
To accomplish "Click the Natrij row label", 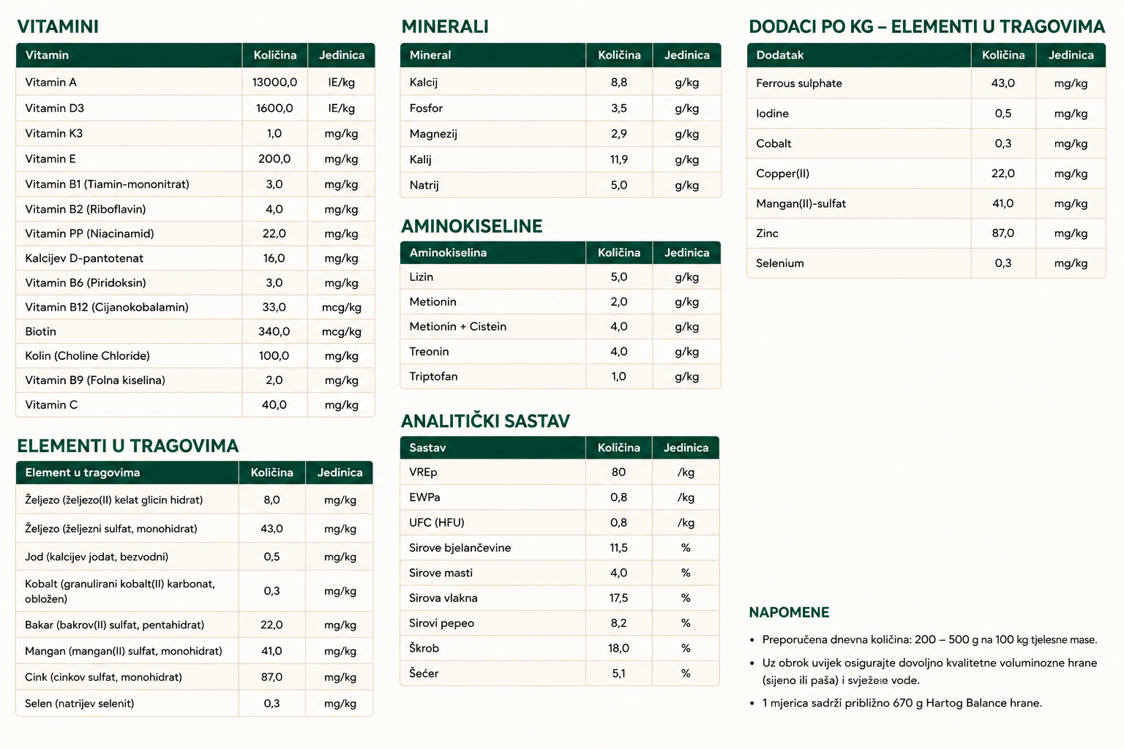I will [x=424, y=185].
